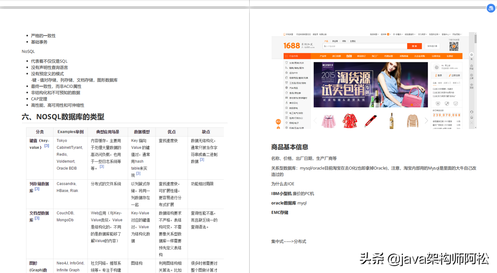The height and width of the screenshot is (273, 497).
Task: Open the 大企业采购 nav item in 1688 bar
Action: 419,56
